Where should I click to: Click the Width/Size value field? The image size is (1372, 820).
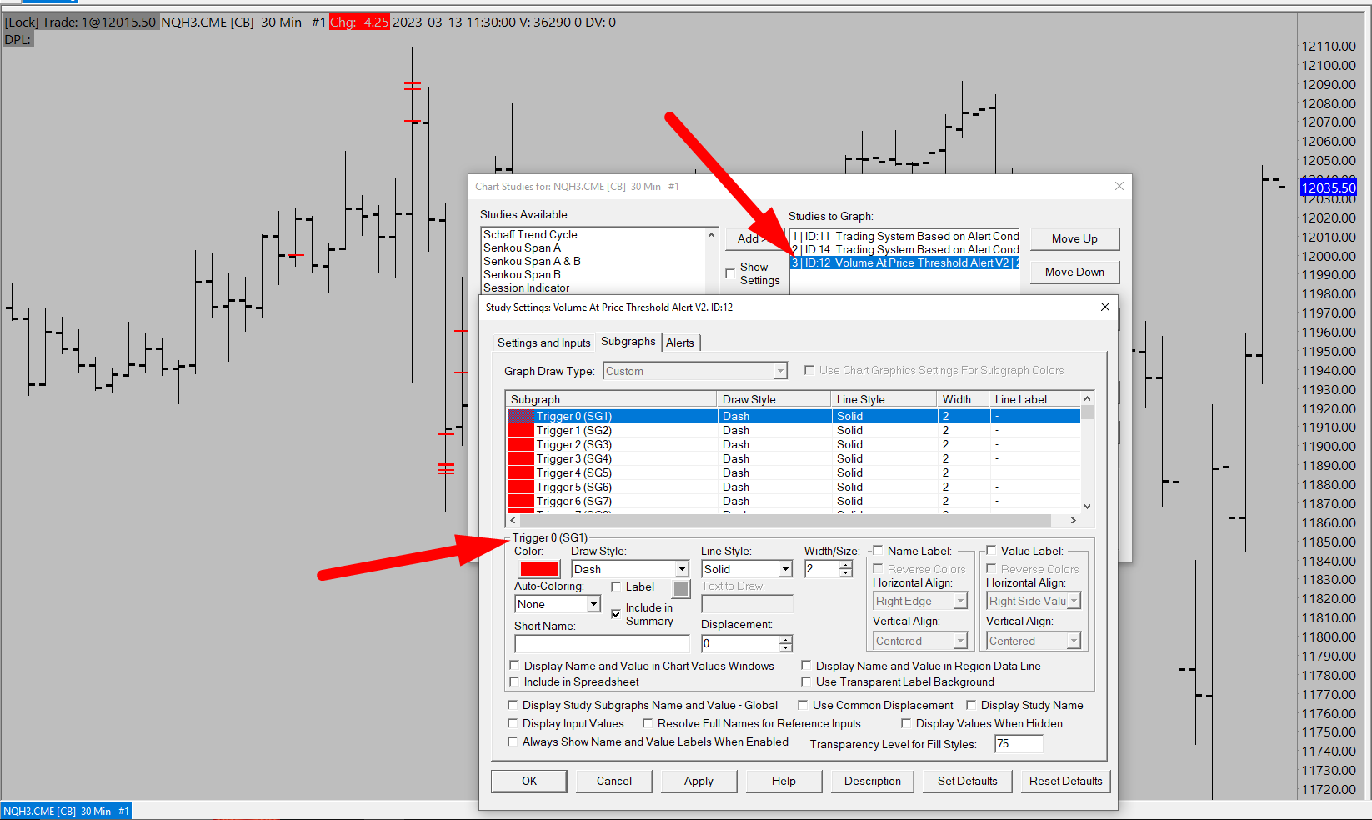coord(822,569)
